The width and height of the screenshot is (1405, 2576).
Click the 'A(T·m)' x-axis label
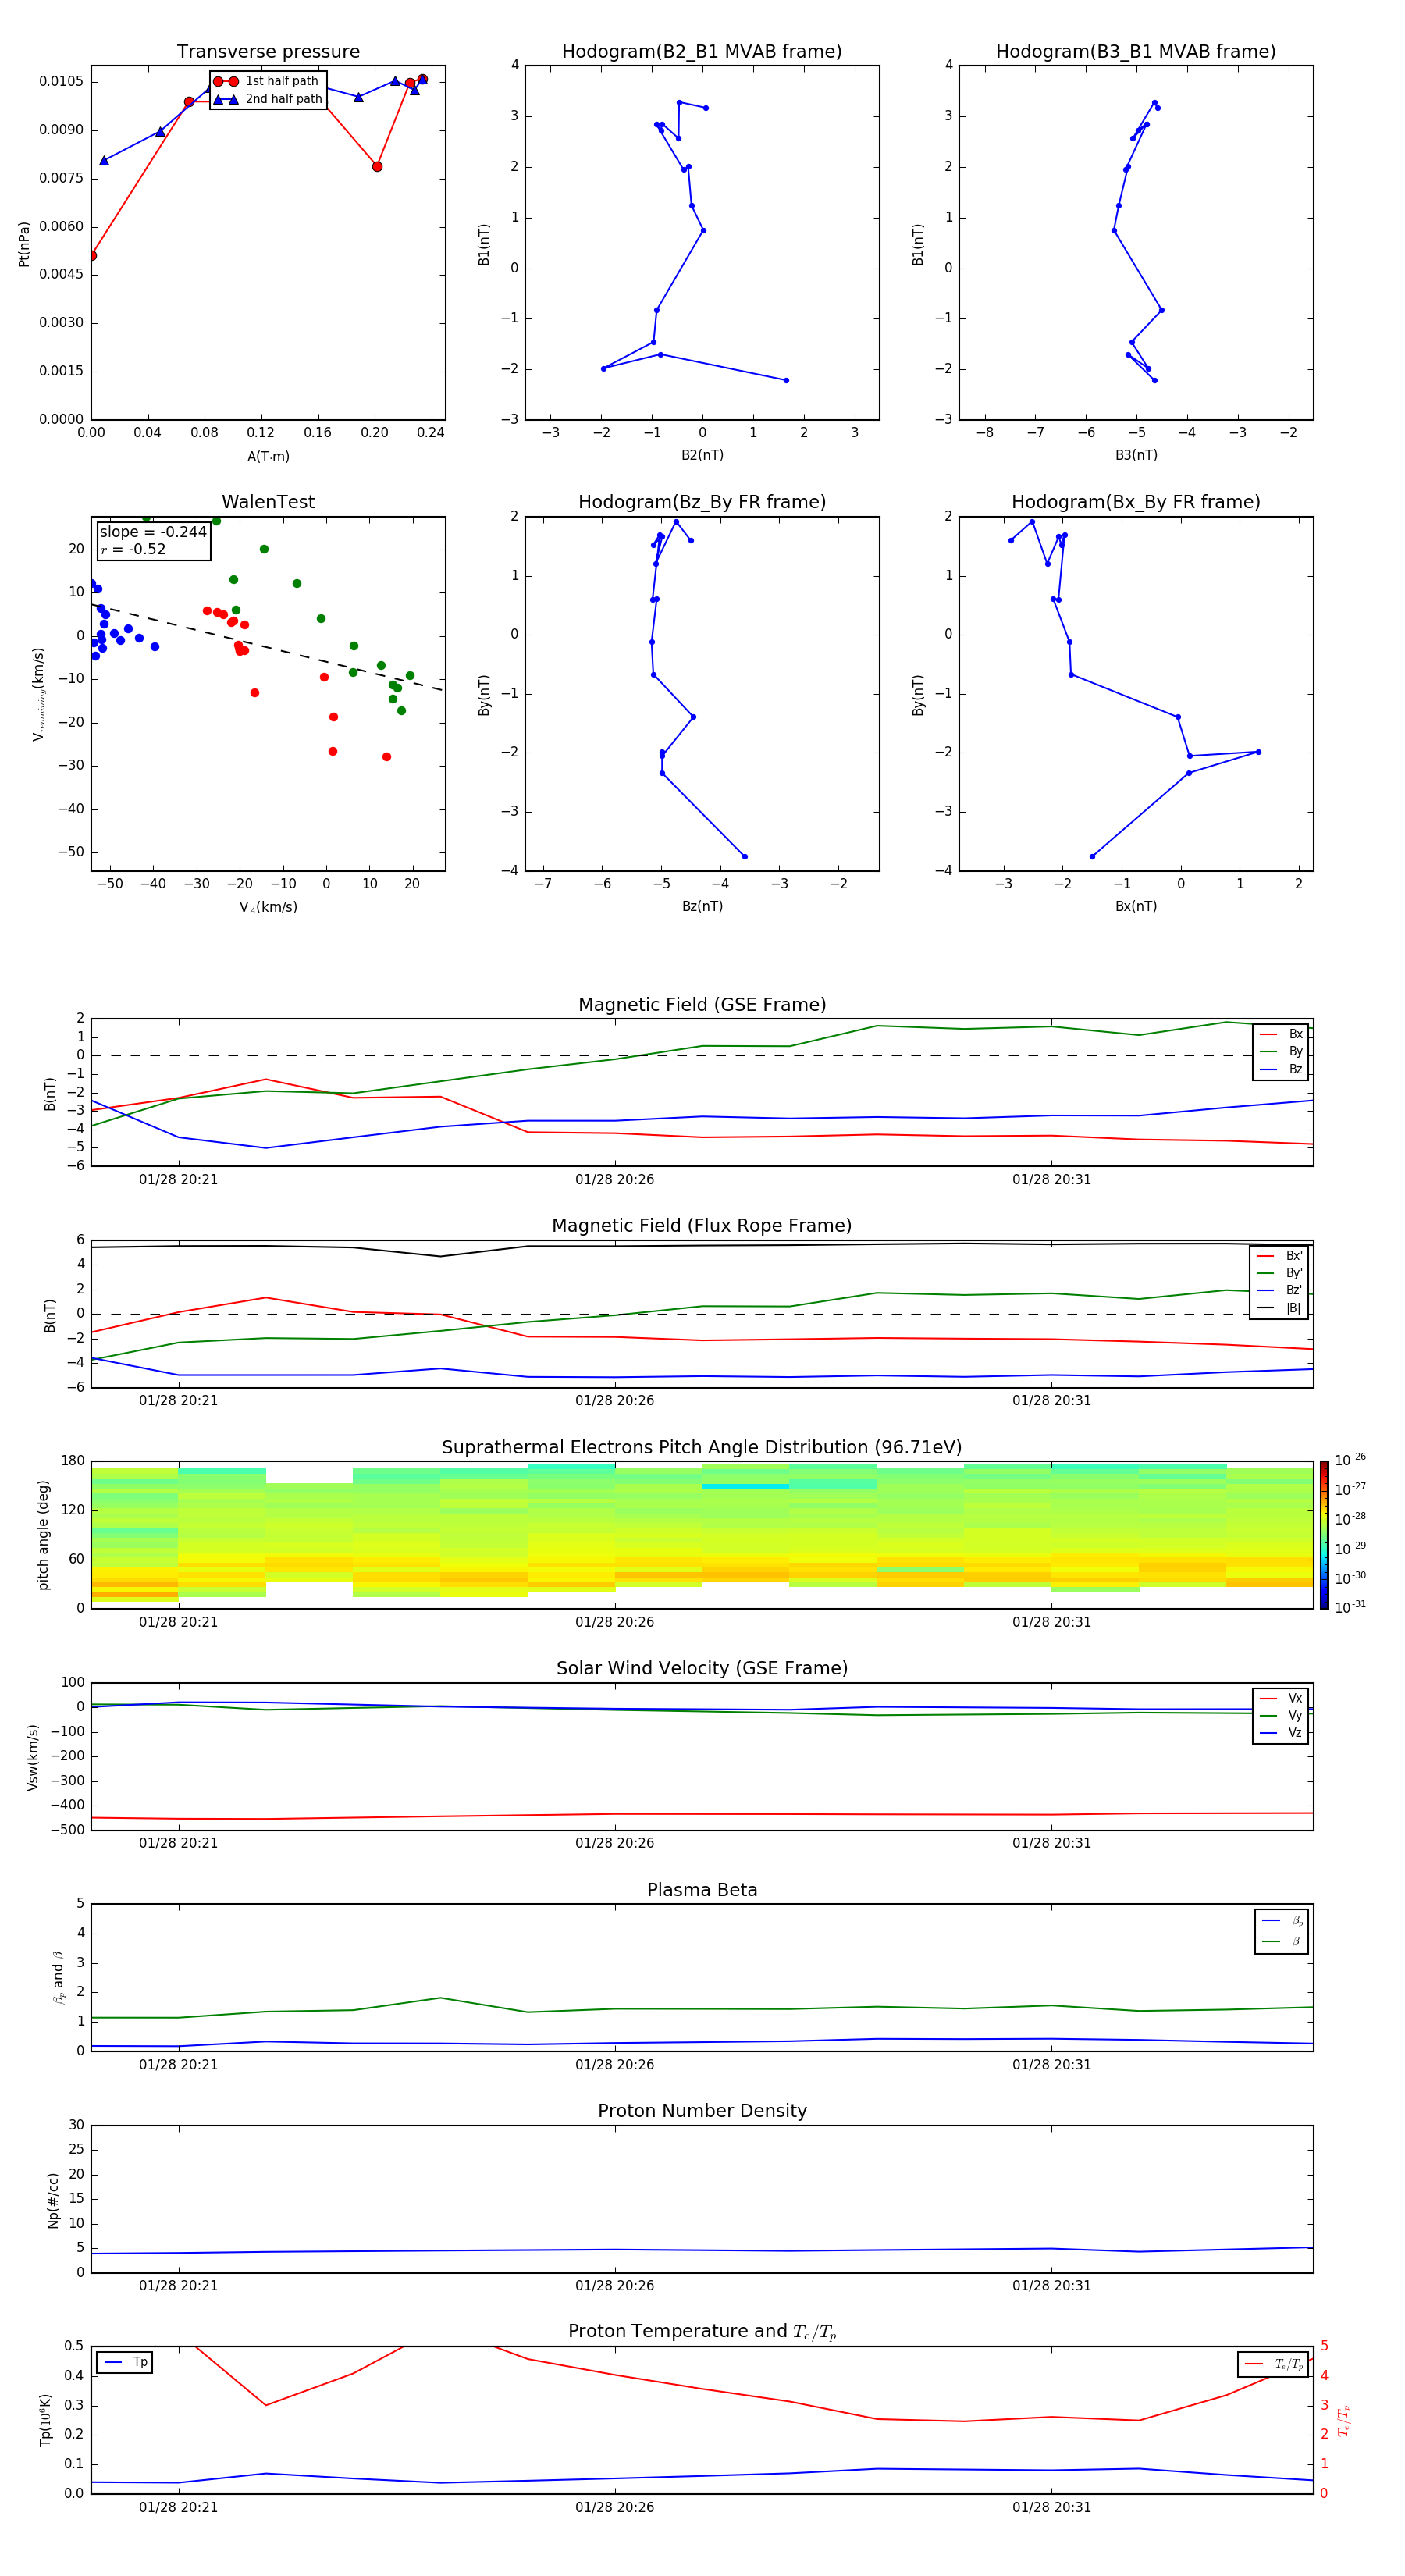click(268, 456)
